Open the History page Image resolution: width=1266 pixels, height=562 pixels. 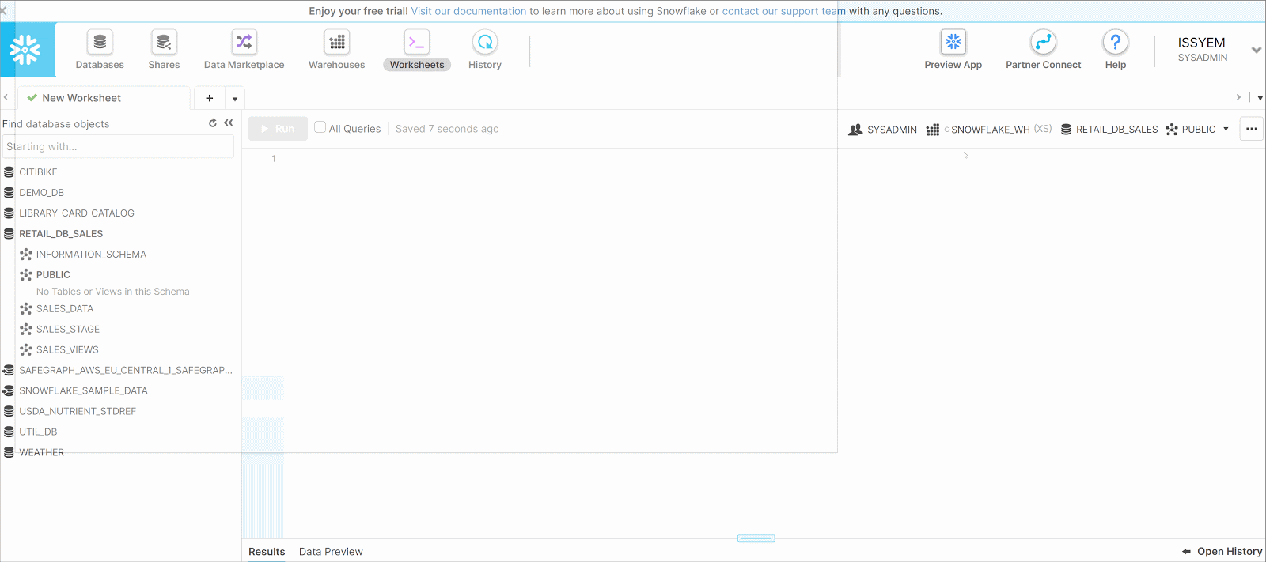[485, 50]
